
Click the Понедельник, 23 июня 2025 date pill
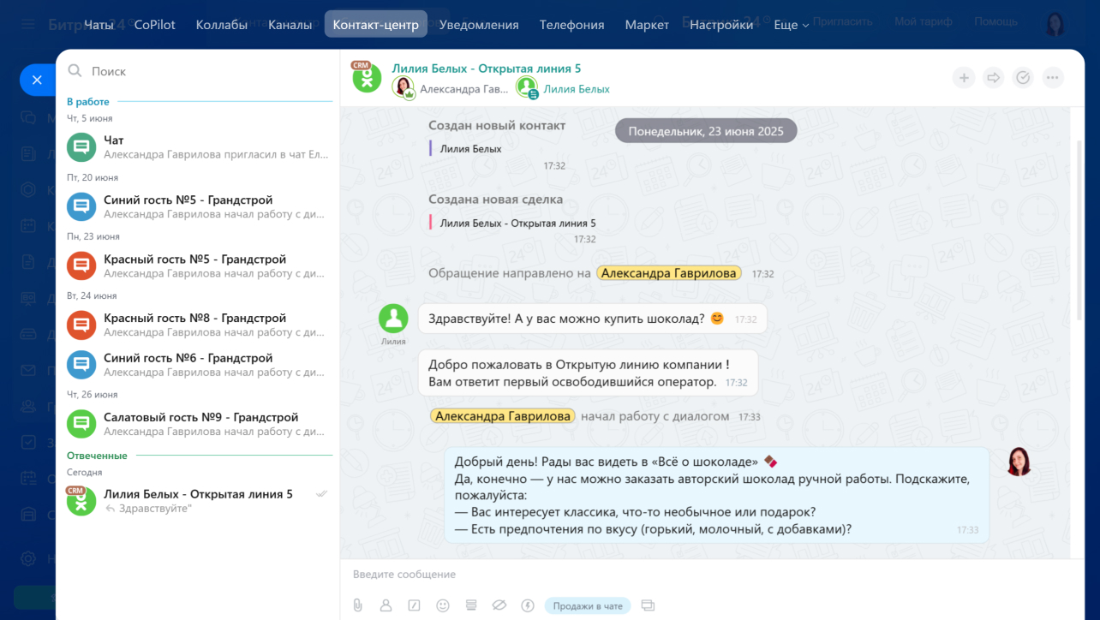(x=706, y=131)
